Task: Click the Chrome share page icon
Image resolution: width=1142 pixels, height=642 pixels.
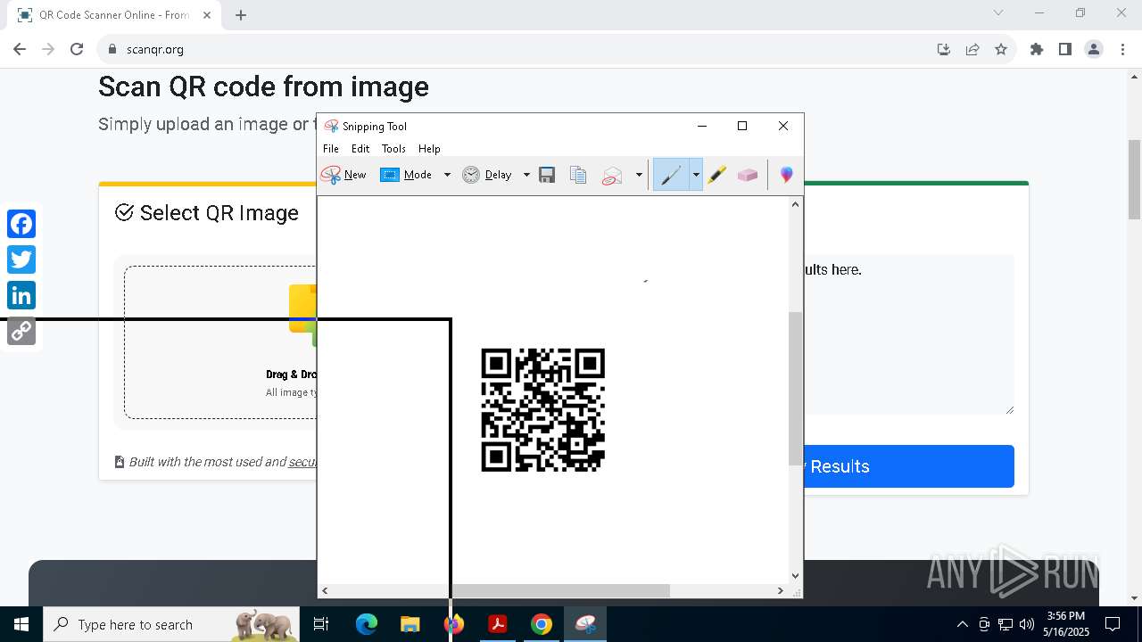Action: pos(972,49)
